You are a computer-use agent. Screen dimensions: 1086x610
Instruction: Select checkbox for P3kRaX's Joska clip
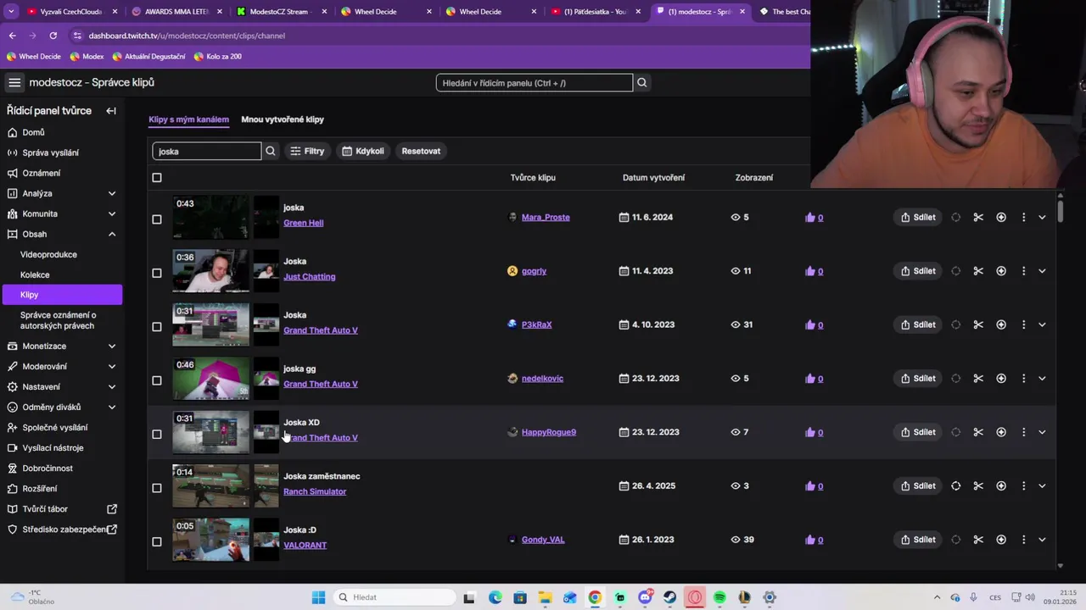coord(156,327)
